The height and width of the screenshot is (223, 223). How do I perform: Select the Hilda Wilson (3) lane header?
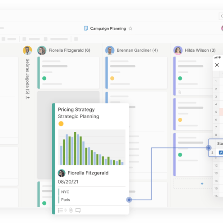click(200, 50)
